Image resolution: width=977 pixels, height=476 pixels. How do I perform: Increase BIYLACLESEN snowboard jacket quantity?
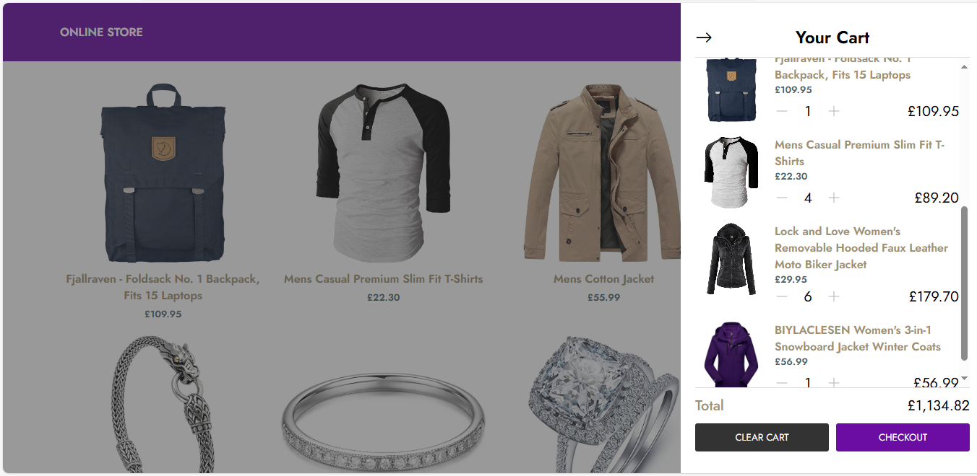click(x=834, y=383)
